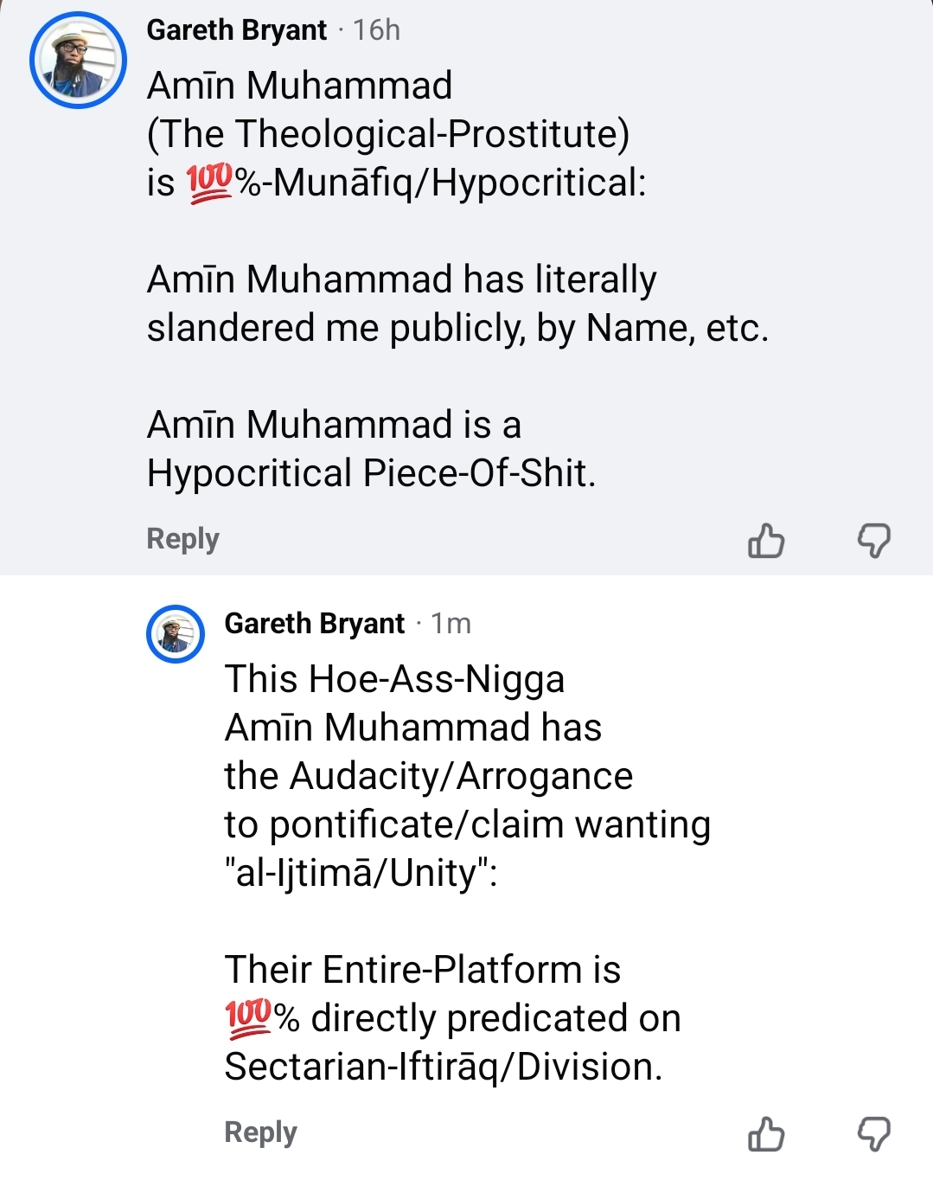This screenshot has height=1193, width=933.
Task: Open the 16h timestamp on the first comment
Action: 378,30
